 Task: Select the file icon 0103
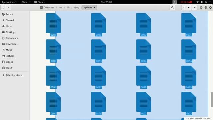click(189, 102)
